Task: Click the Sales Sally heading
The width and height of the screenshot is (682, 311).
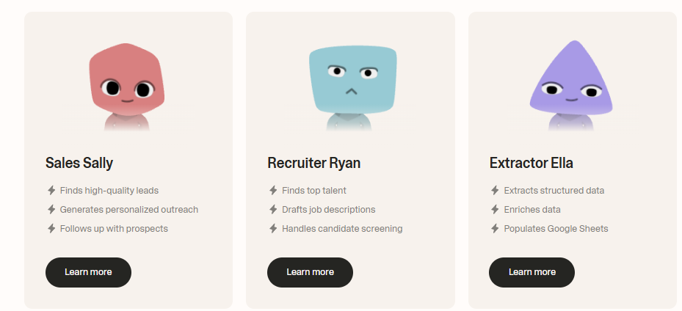Action: pos(79,163)
